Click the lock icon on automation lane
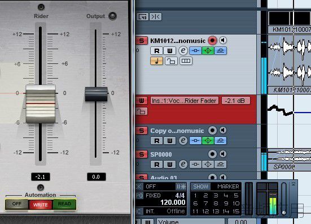 [142, 111]
